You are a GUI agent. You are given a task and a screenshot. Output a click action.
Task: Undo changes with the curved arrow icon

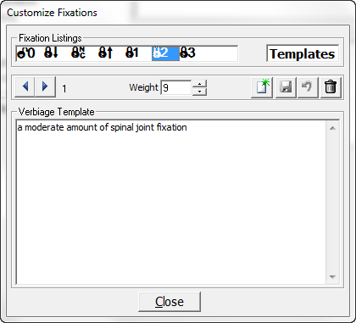pyautogui.click(x=308, y=87)
